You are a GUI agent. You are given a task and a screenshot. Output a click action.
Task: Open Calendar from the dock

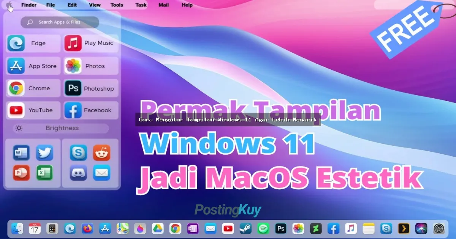click(35, 228)
